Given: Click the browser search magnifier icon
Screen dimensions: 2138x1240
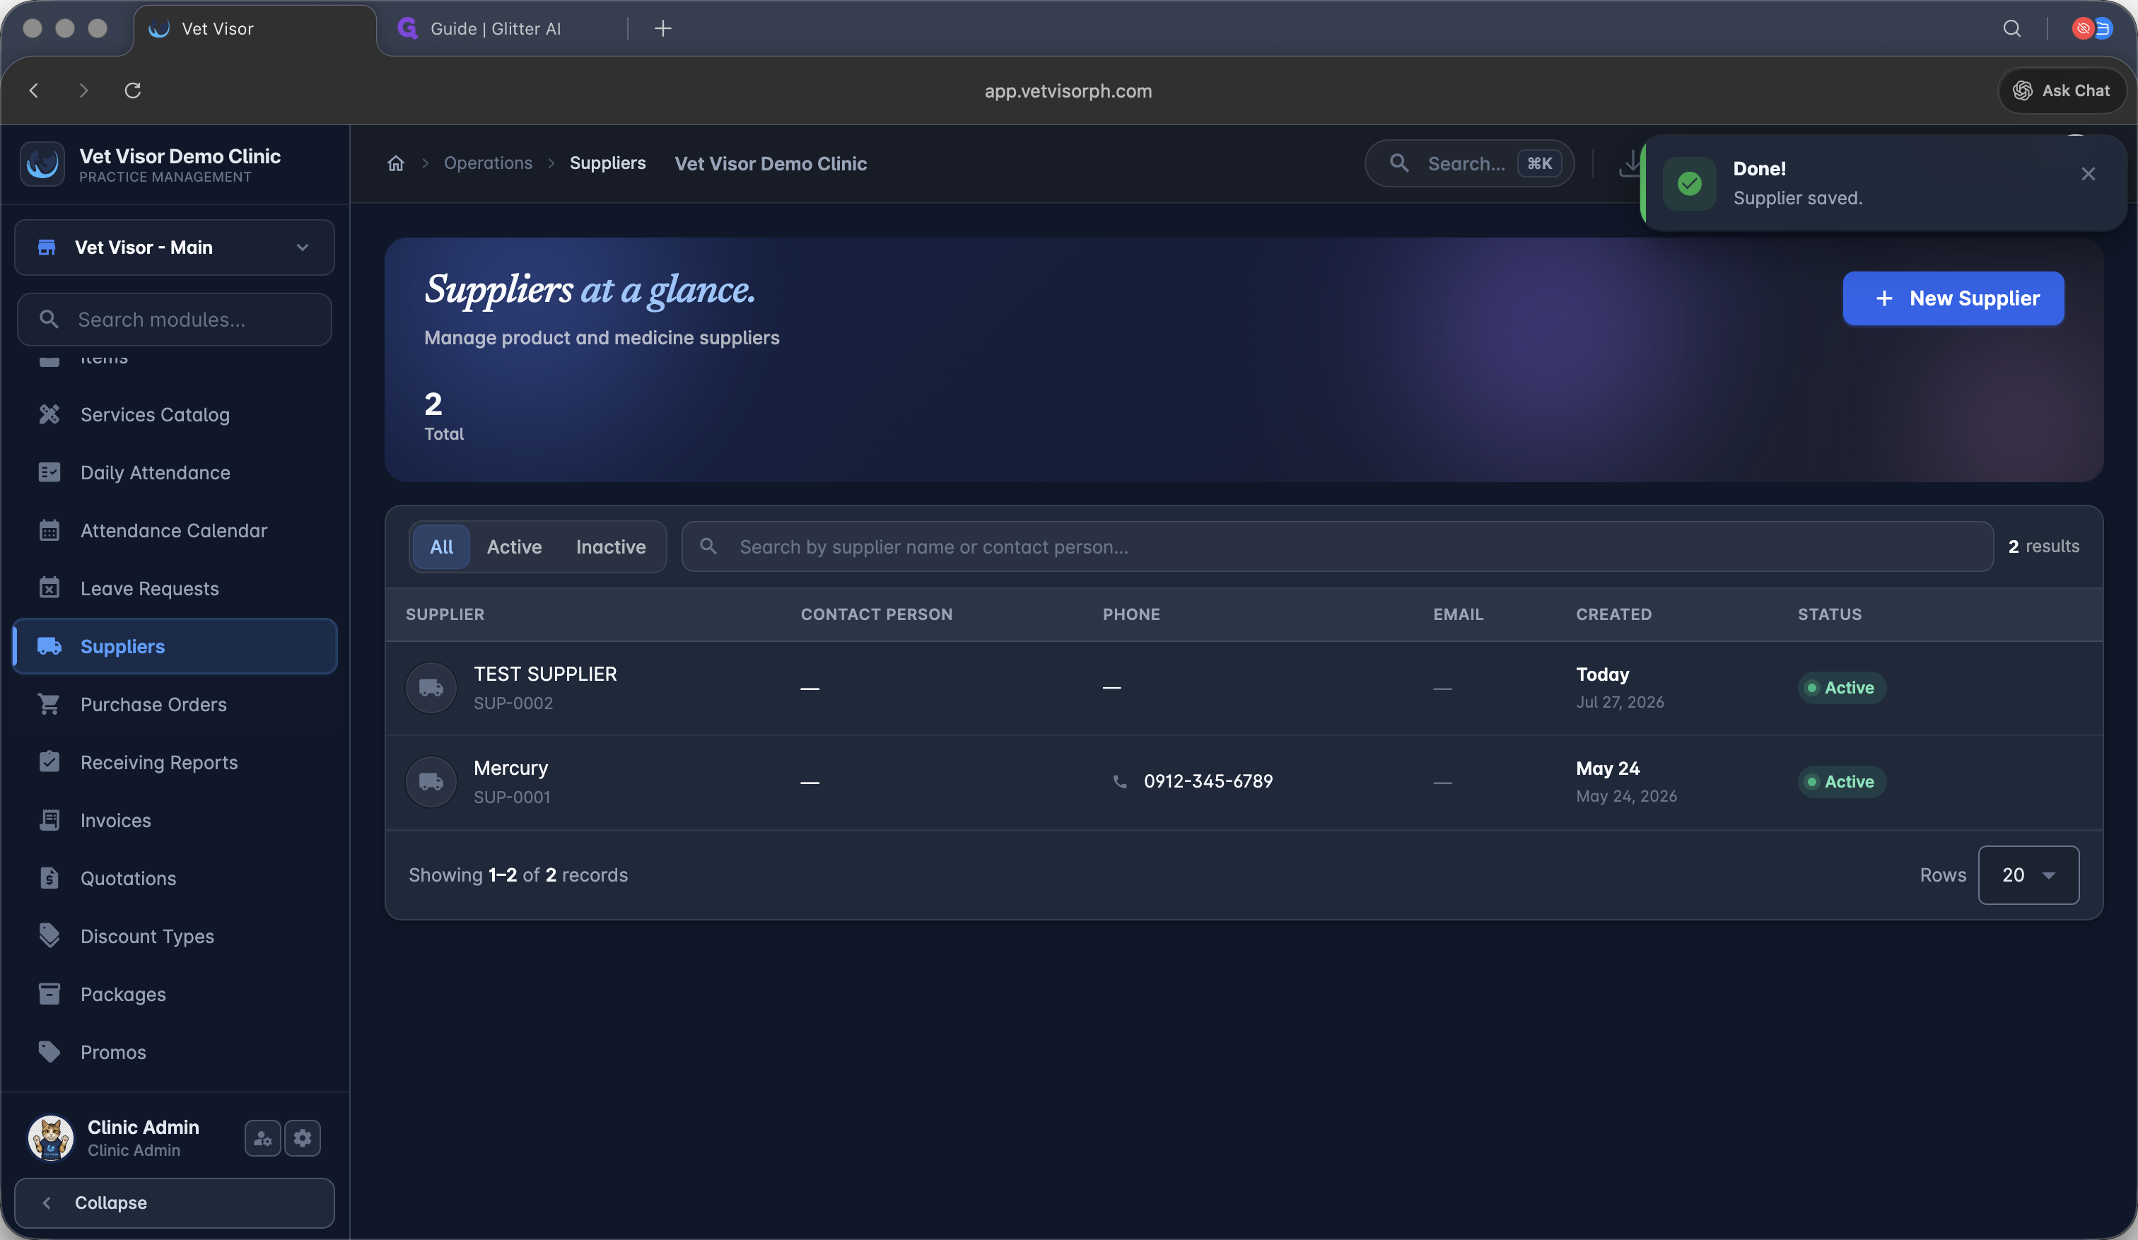Looking at the screenshot, I should pyautogui.click(x=2011, y=28).
